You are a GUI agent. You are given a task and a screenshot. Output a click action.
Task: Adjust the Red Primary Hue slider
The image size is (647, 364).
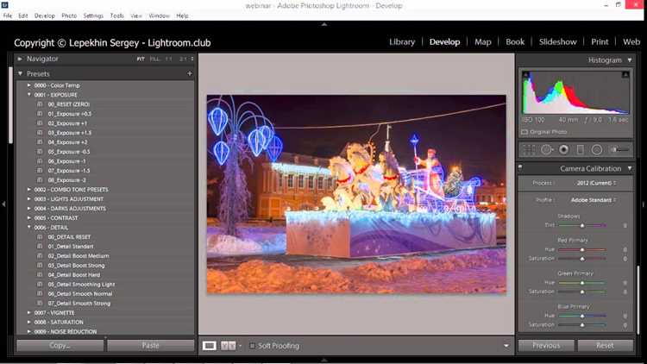pos(582,249)
